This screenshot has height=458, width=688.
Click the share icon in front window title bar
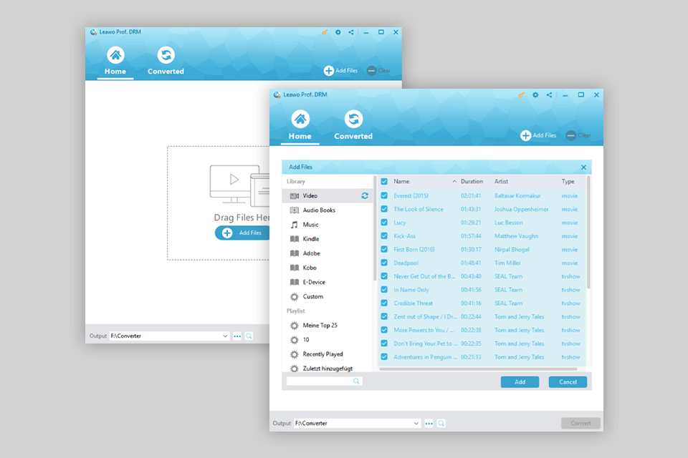click(549, 94)
